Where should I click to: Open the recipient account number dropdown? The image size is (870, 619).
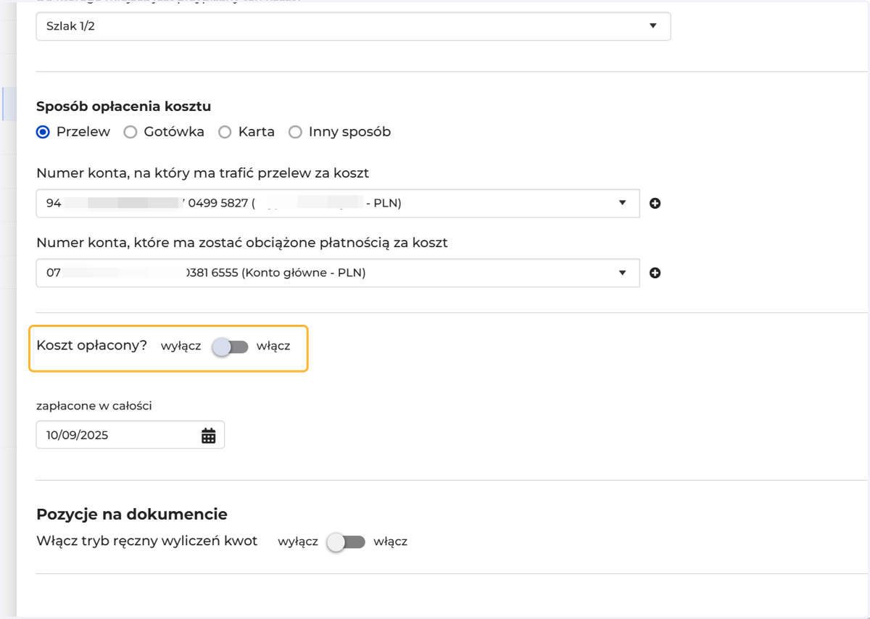(x=338, y=204)
